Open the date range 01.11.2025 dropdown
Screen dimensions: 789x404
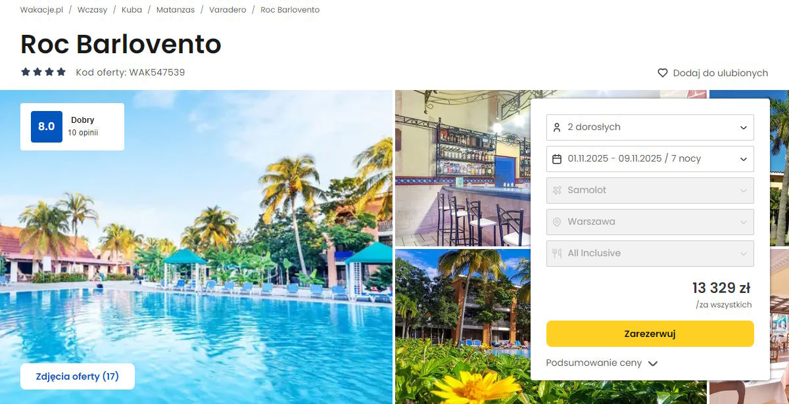point(650,159)
